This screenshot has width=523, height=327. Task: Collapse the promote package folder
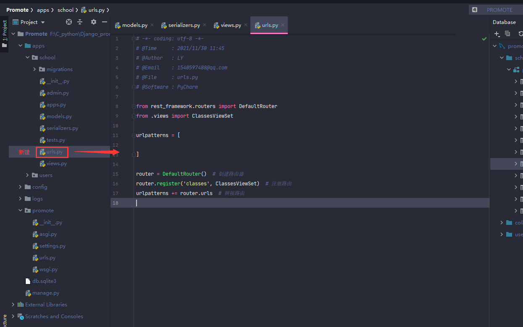click(20, 211)
